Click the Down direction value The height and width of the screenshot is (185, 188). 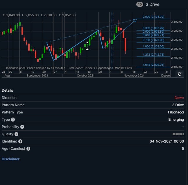179,98
